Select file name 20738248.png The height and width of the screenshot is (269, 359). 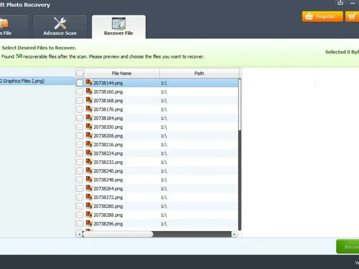(108, 180)
